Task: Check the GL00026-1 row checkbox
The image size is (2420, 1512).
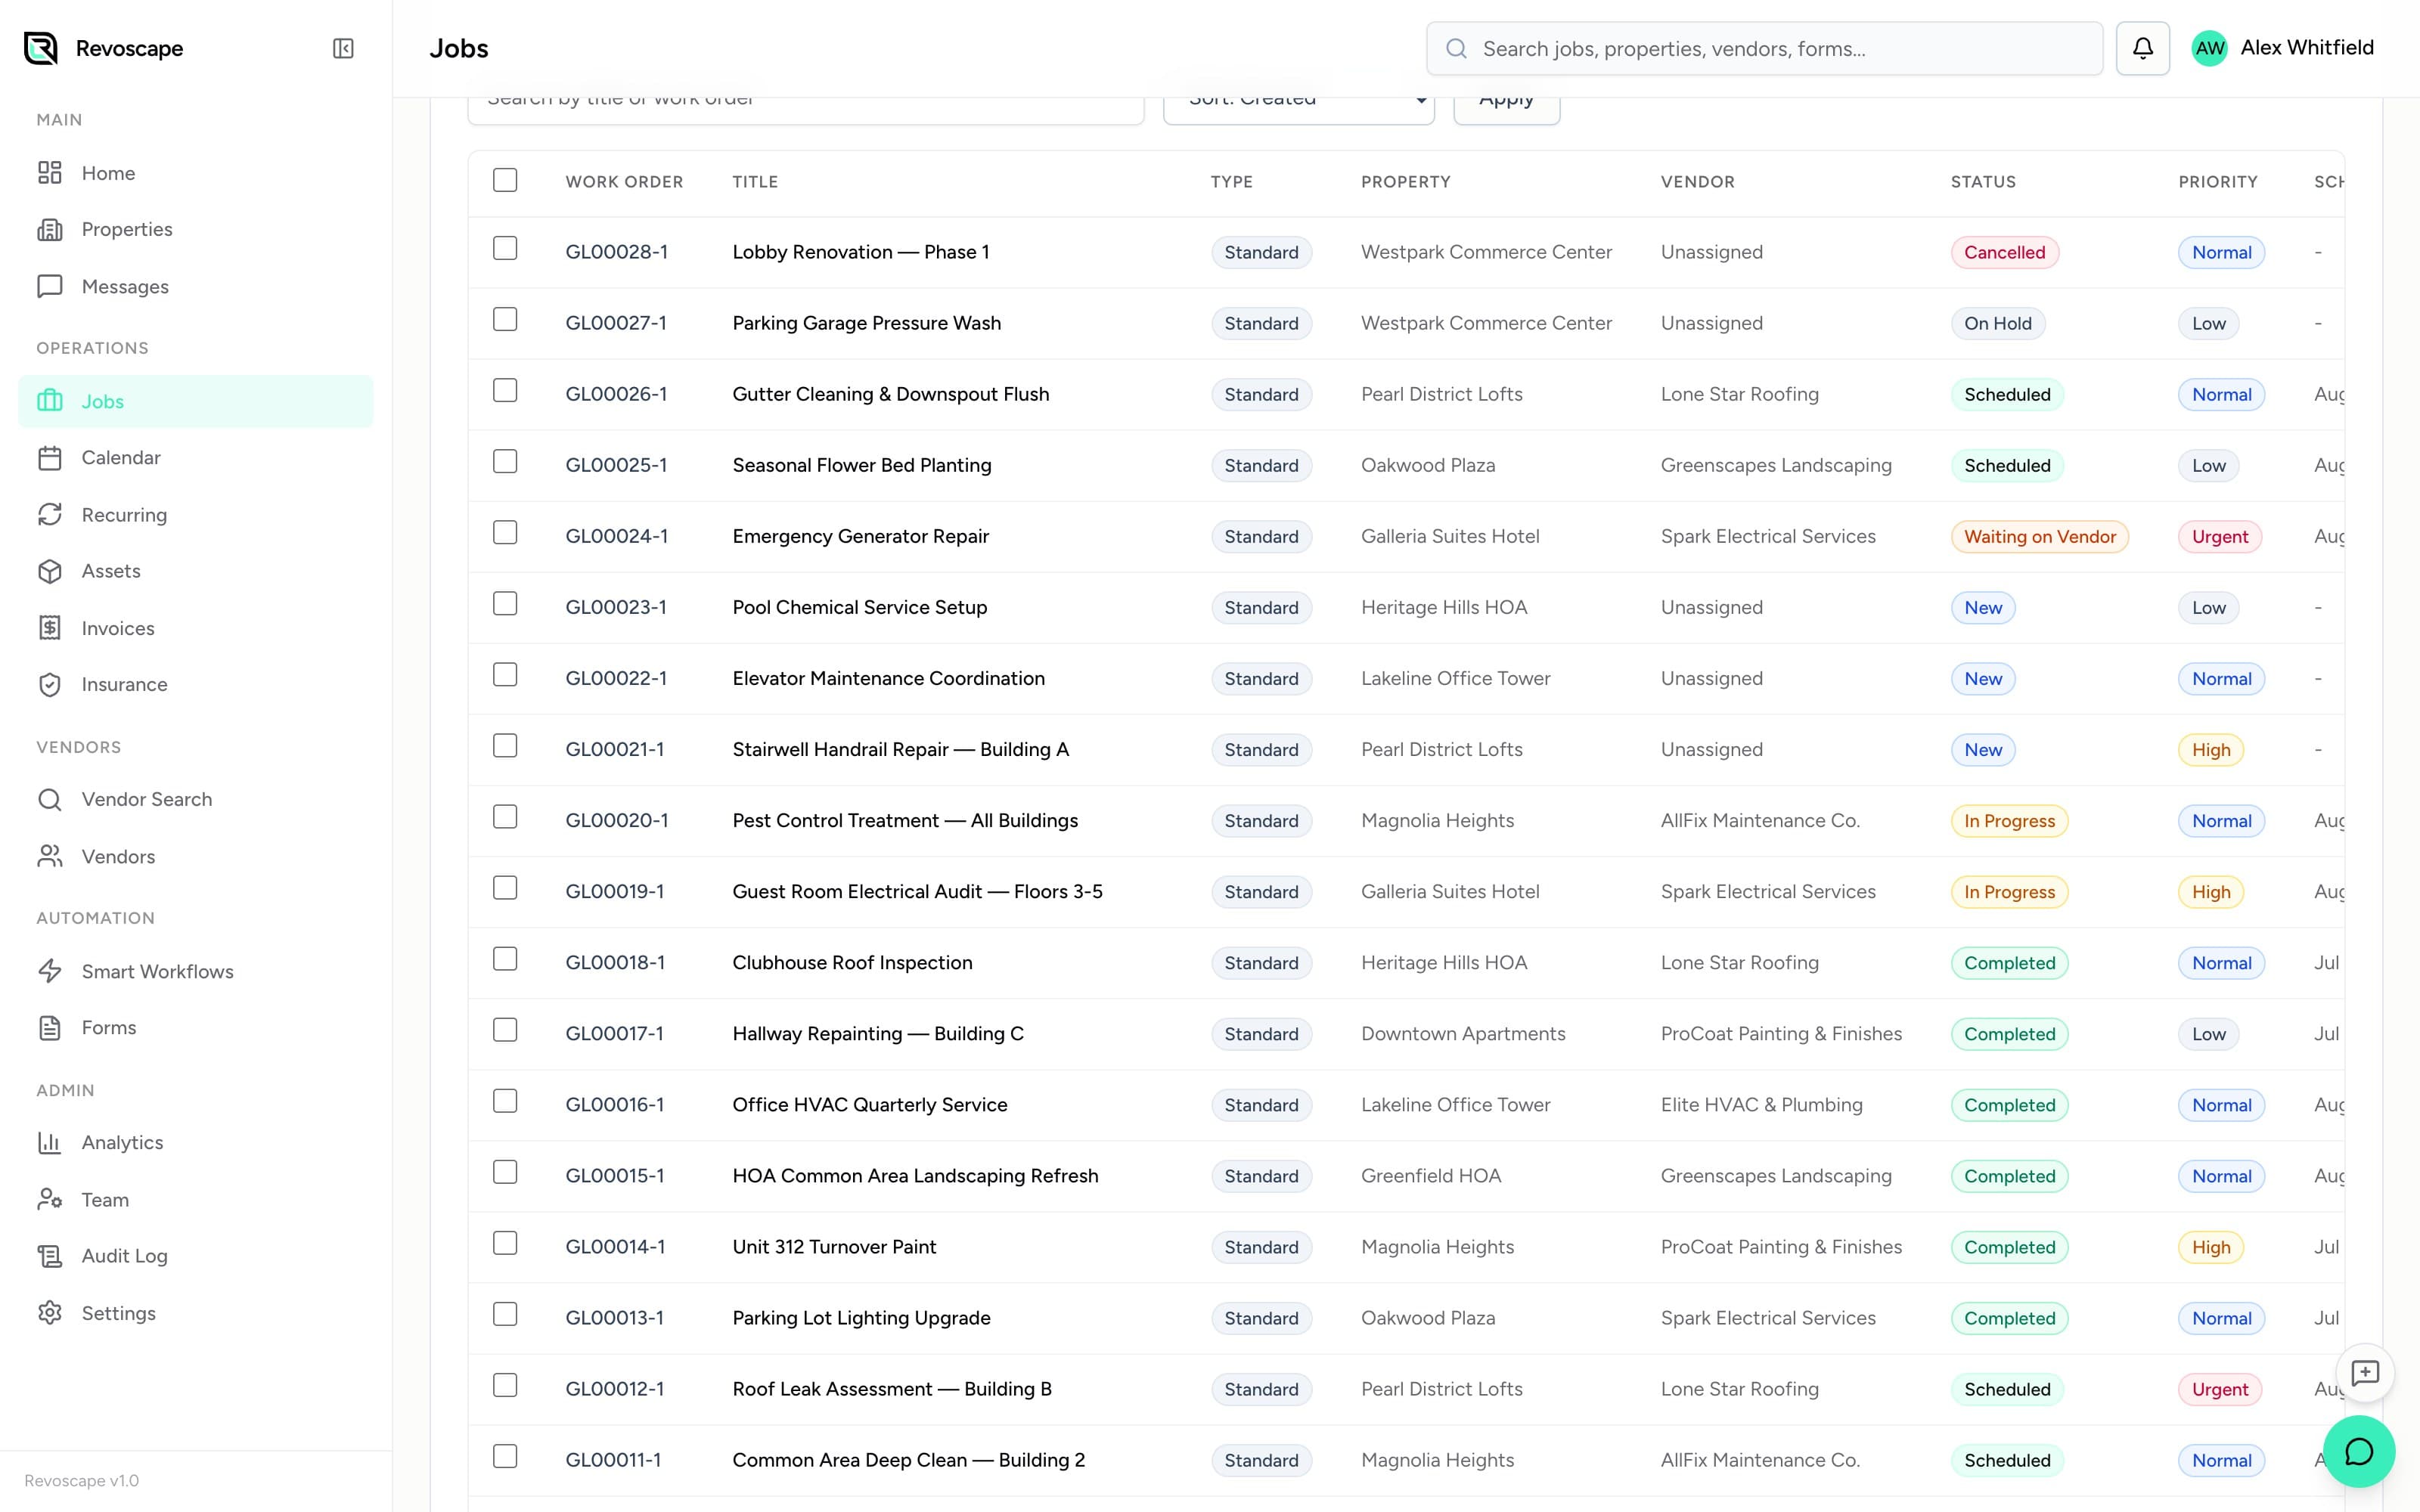Action: (505, 390)
